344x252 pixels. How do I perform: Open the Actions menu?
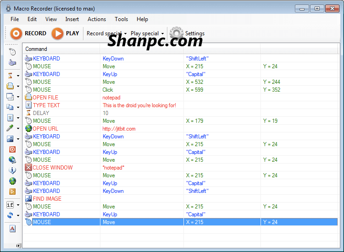pyautogui.click(x=97, y=19)
